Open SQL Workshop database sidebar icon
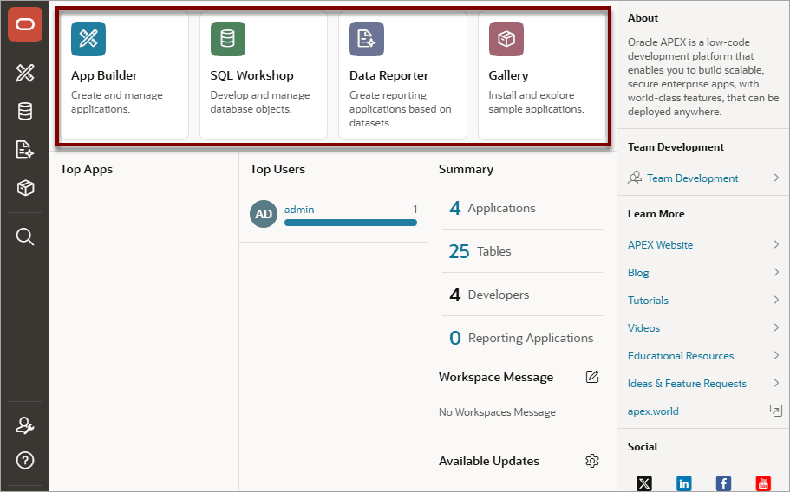The image size is (790, 492). pyautogui.click(x=24, y=111)
